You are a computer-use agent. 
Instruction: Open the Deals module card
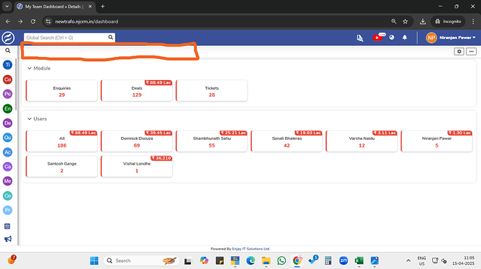pyautogui.click(x=137, y=90)
